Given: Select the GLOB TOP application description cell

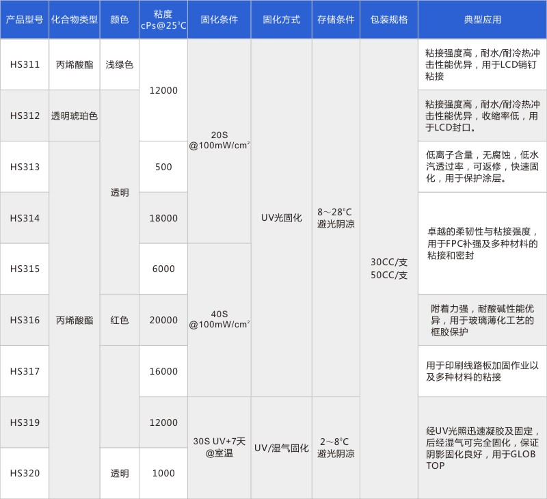Looking at the screenshot, I should pos(483,448).
